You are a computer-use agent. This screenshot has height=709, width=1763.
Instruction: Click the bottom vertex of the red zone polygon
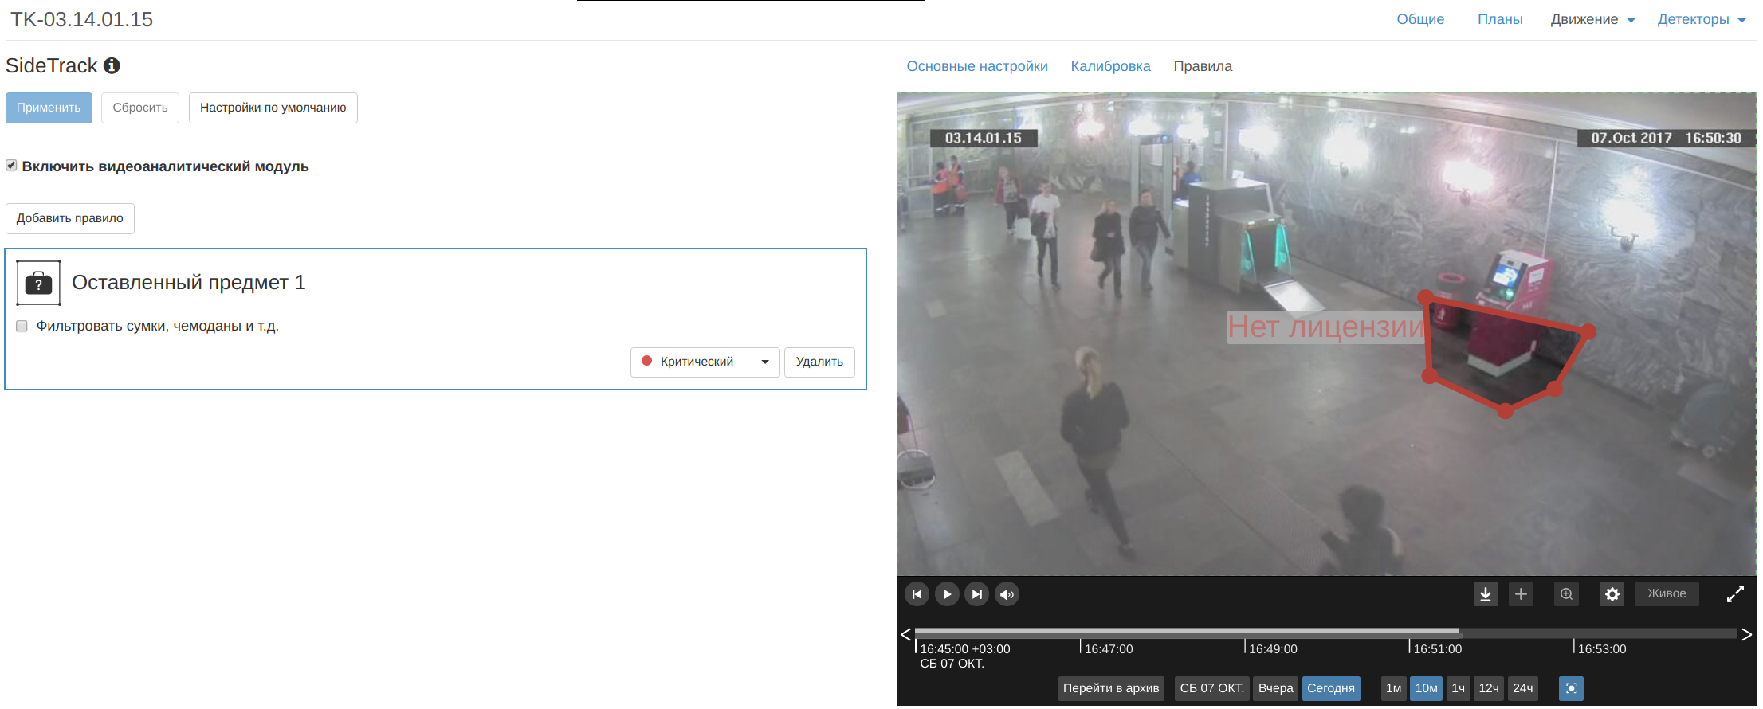coord(1505,411)
